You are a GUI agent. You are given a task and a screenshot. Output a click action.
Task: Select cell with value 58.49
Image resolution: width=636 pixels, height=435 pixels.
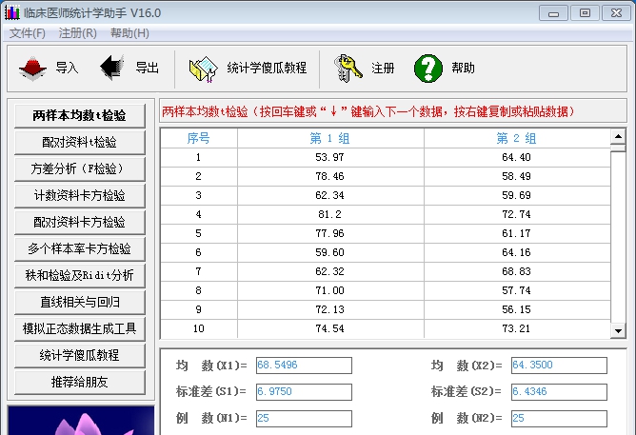517,176
